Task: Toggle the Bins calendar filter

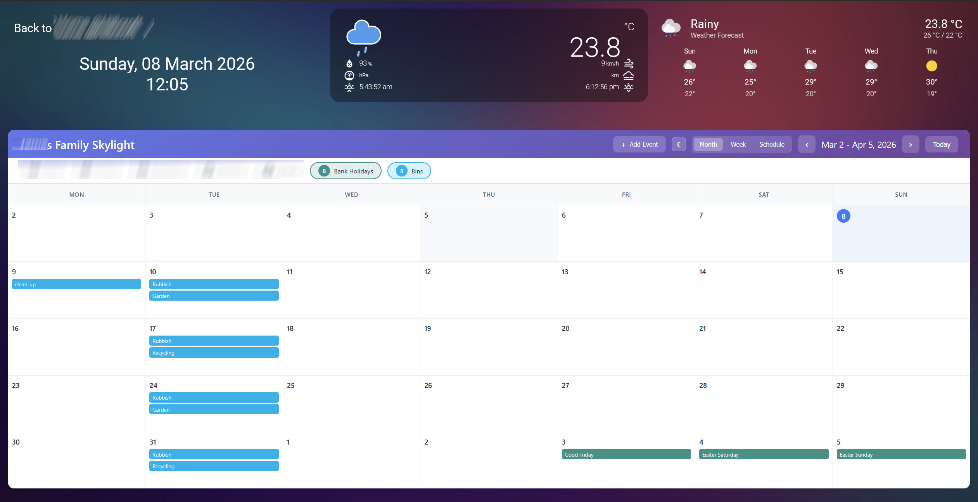Action: 409,171
